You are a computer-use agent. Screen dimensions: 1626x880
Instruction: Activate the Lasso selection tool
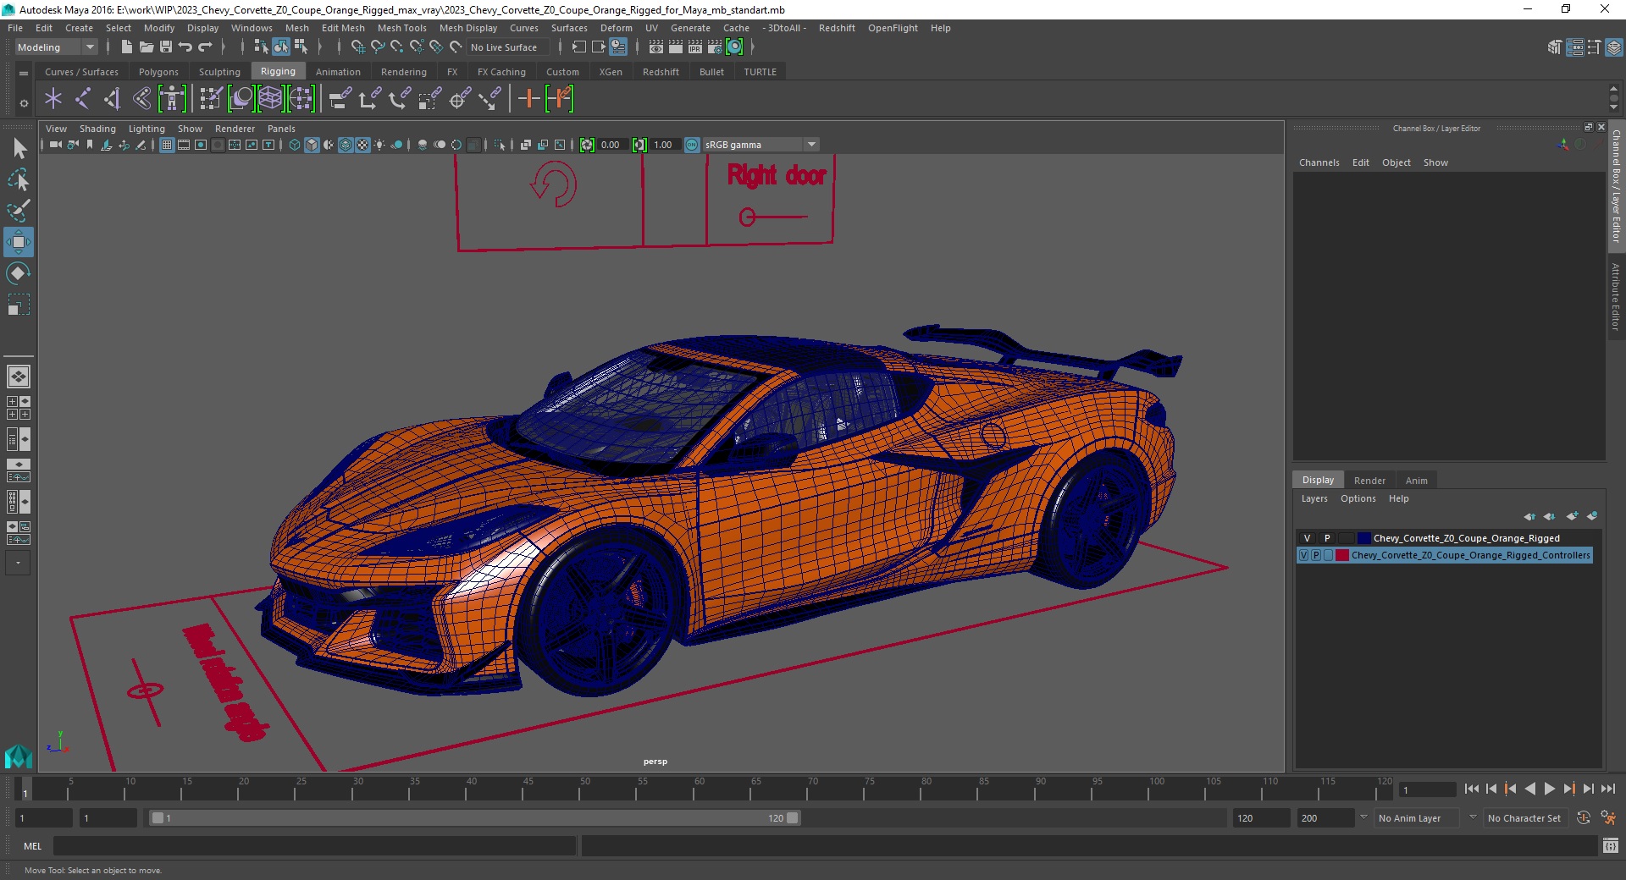tap(19, 179)
